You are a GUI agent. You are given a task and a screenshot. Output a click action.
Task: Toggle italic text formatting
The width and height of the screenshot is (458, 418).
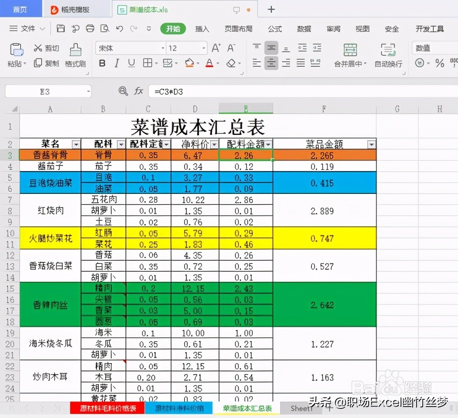pos(117,63)
